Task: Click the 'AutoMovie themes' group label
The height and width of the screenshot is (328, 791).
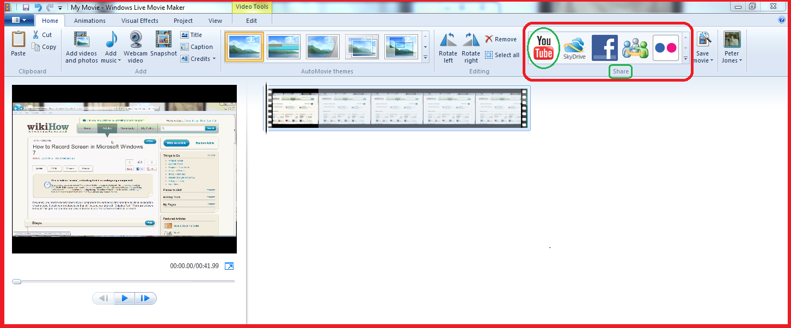Action: [327, 71]
